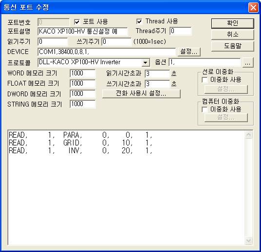Click the 읽기주기 input field

tap(53, 41)
